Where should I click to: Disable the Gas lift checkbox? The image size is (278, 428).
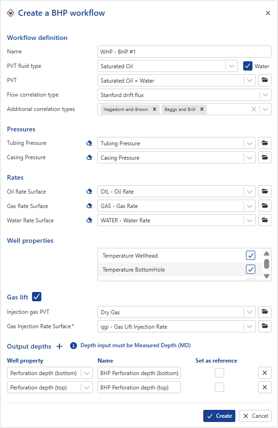coord(37,297)
